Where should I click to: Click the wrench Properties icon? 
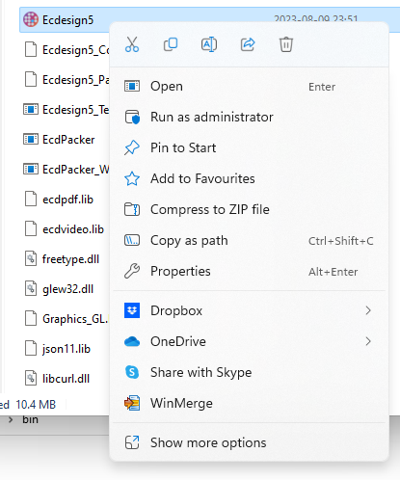click(x=132, y=271)
